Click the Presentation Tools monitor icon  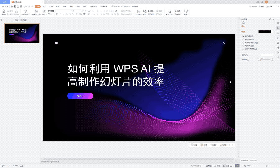click(x=170, y=11)
